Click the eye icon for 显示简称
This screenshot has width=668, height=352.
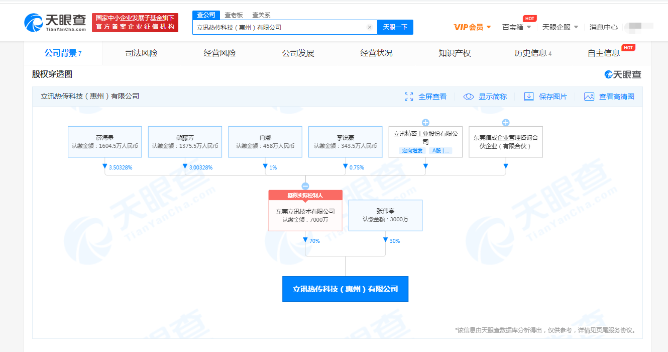click(469, 97)
